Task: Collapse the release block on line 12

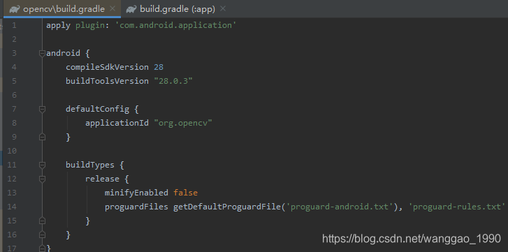Action: [x=42, y=179]
